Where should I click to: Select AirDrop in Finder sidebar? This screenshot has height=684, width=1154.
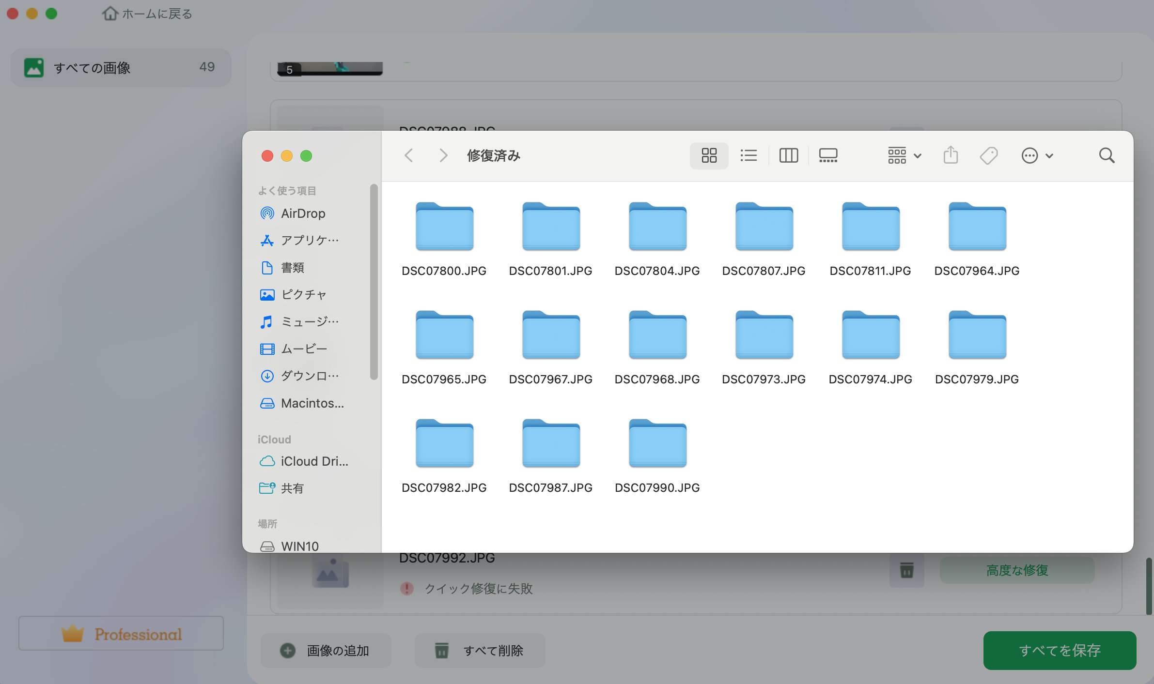click(303, 213)
